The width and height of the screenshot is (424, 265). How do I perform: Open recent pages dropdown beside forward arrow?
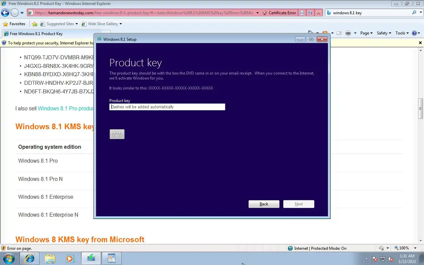pyautogui.click(x=22, y=13)
